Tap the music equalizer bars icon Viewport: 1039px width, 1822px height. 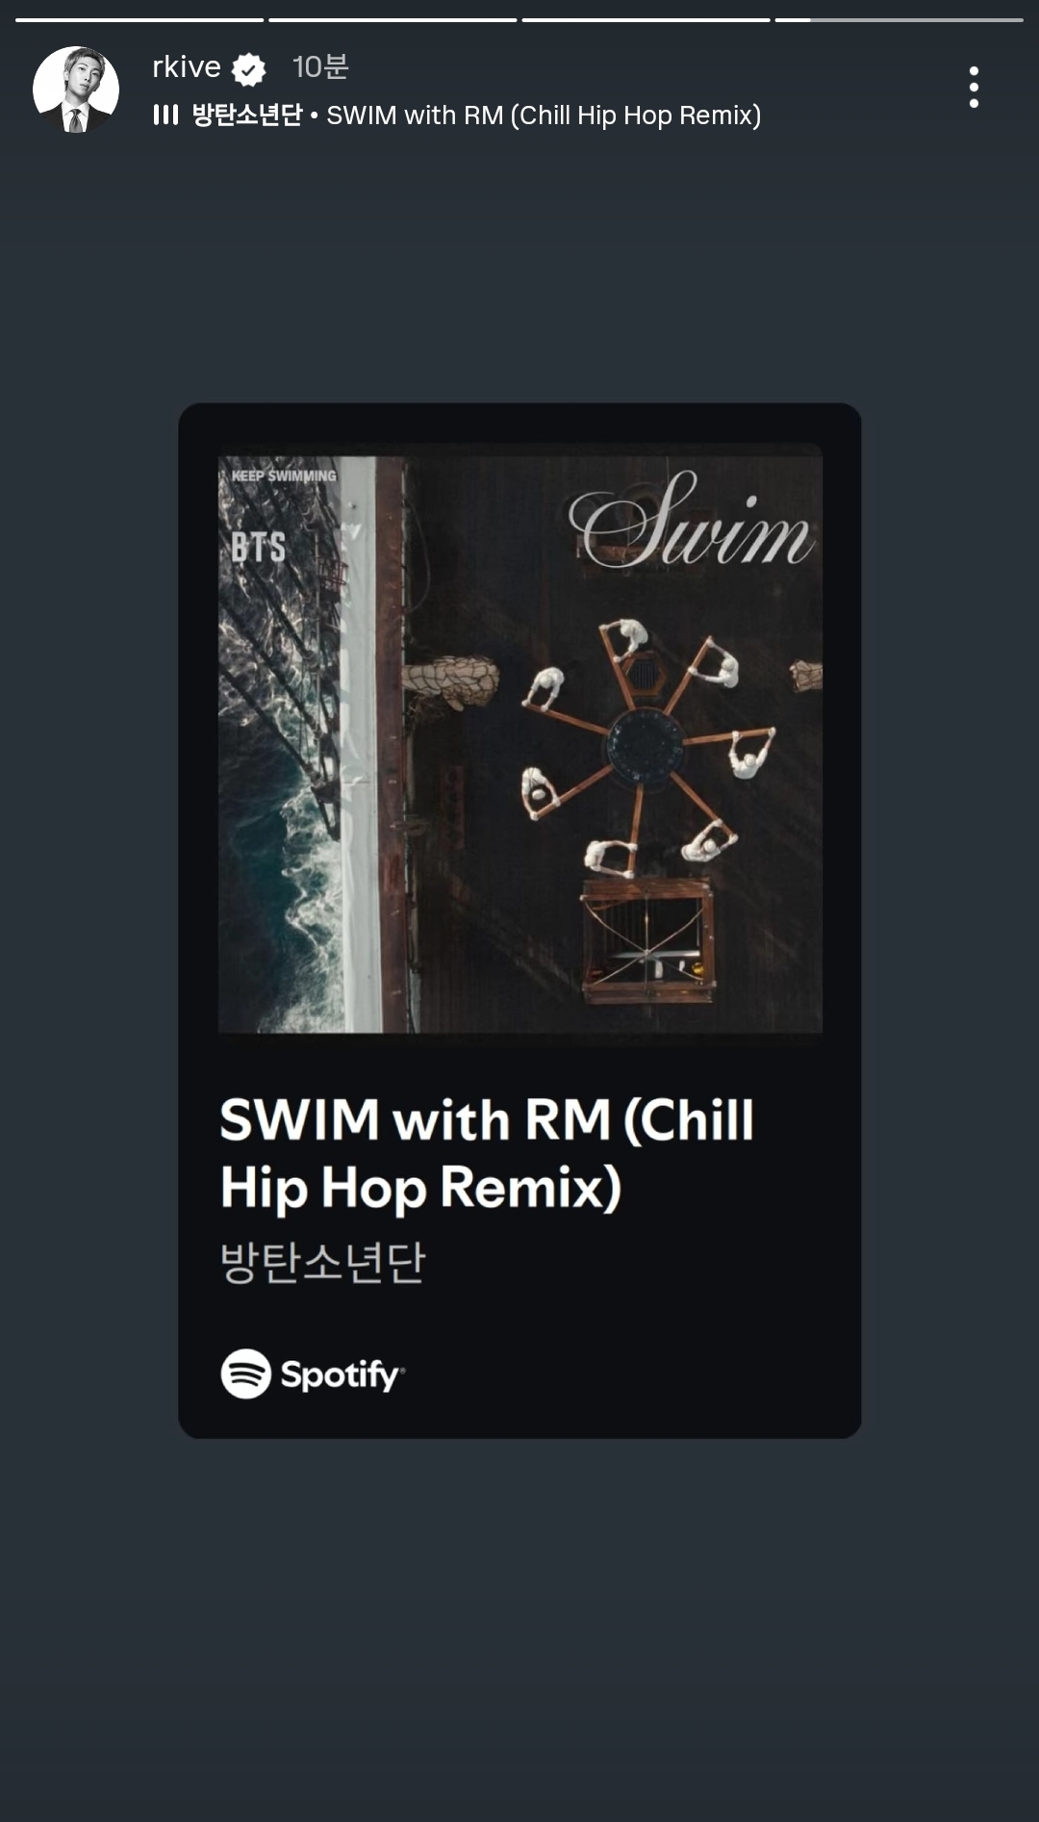click(165, 115)
